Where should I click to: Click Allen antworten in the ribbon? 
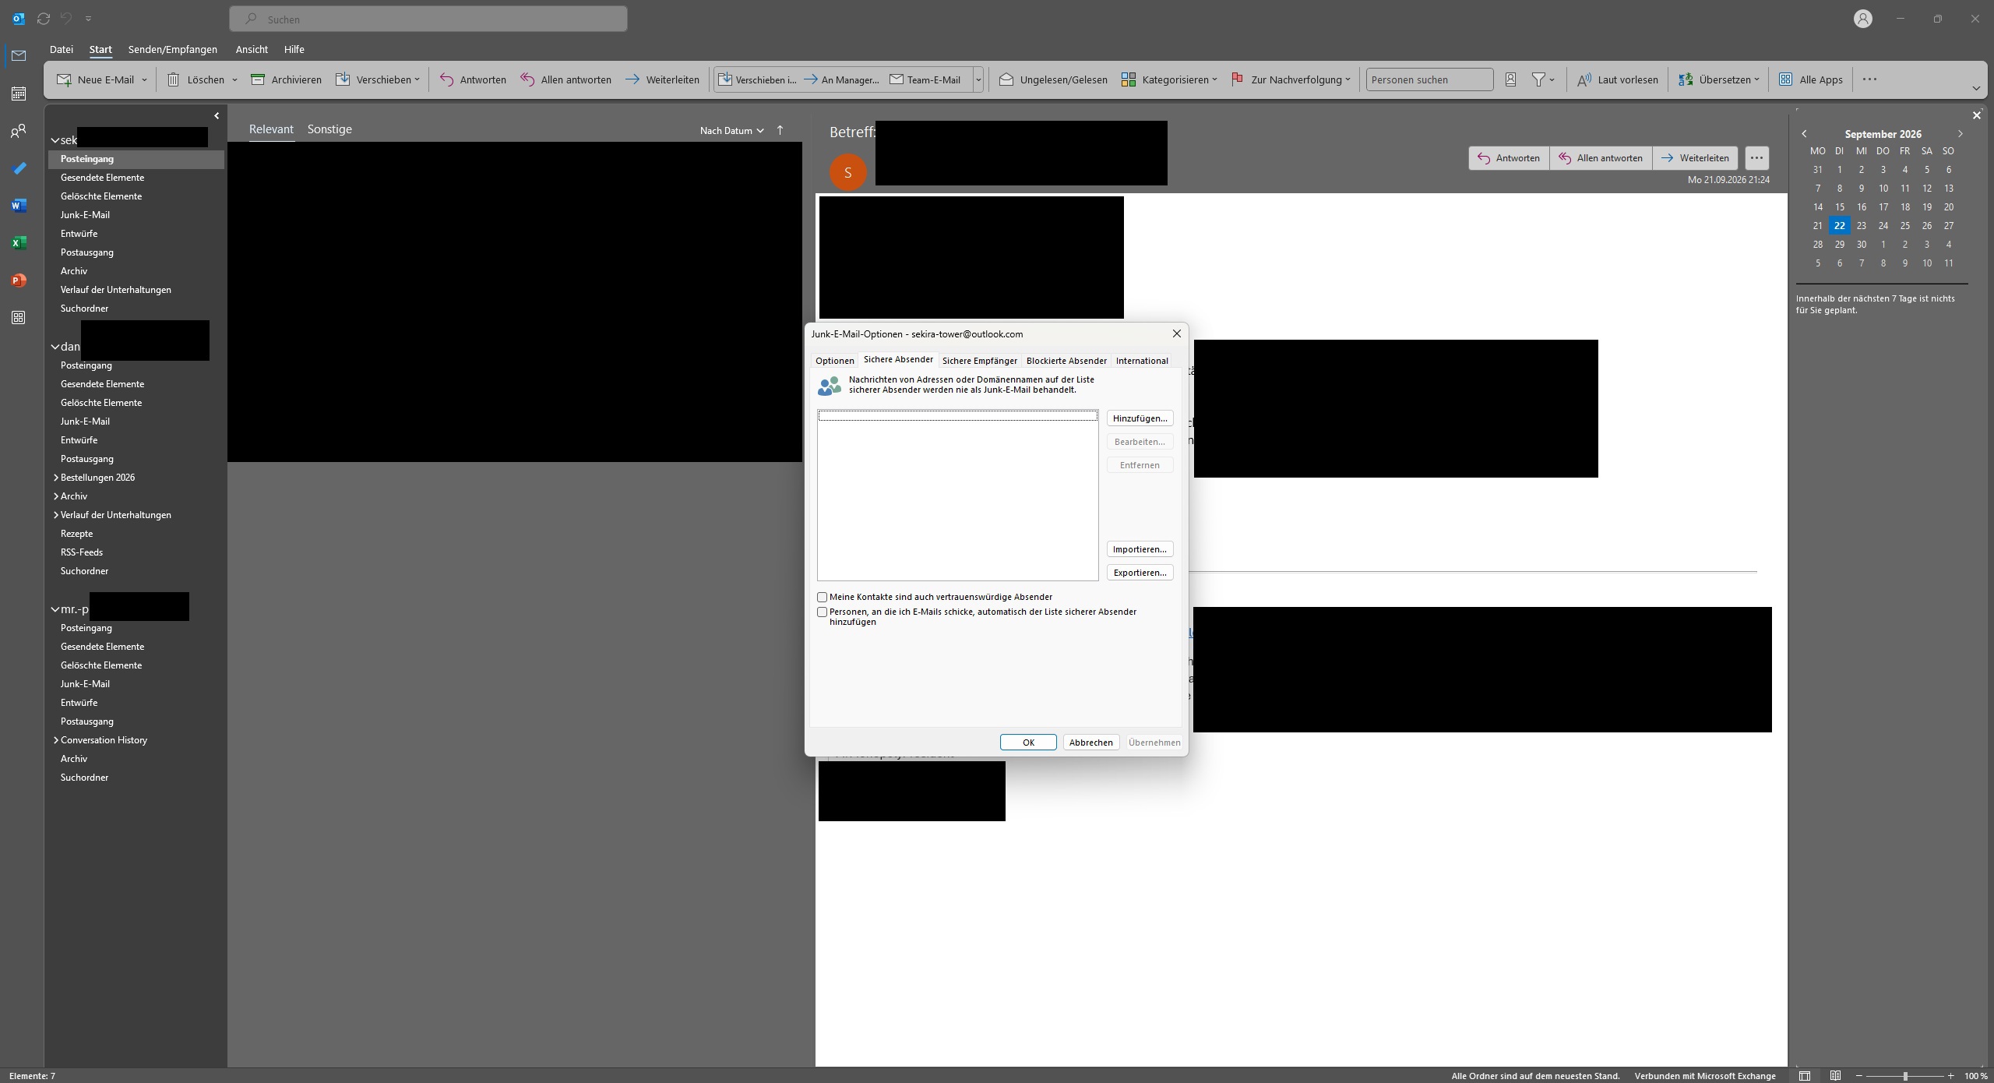coord(565,79)
